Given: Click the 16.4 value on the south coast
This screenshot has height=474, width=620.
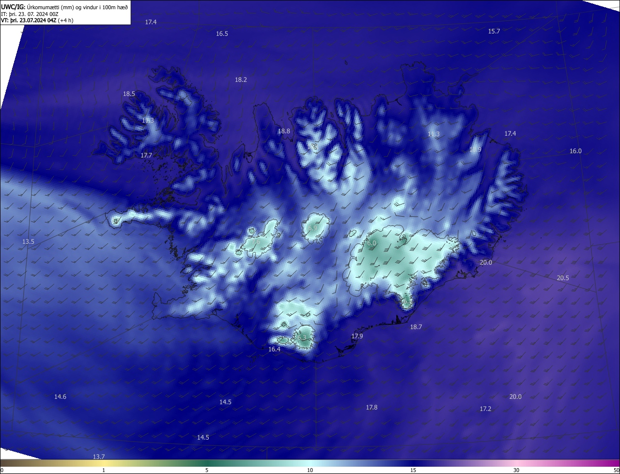Looking at the screenshot, I should coord(274,349).
